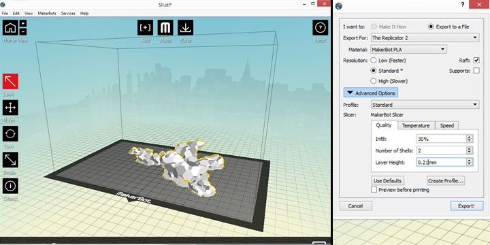Click the Layer Height field
490x245 pixels.
[441, 162]
